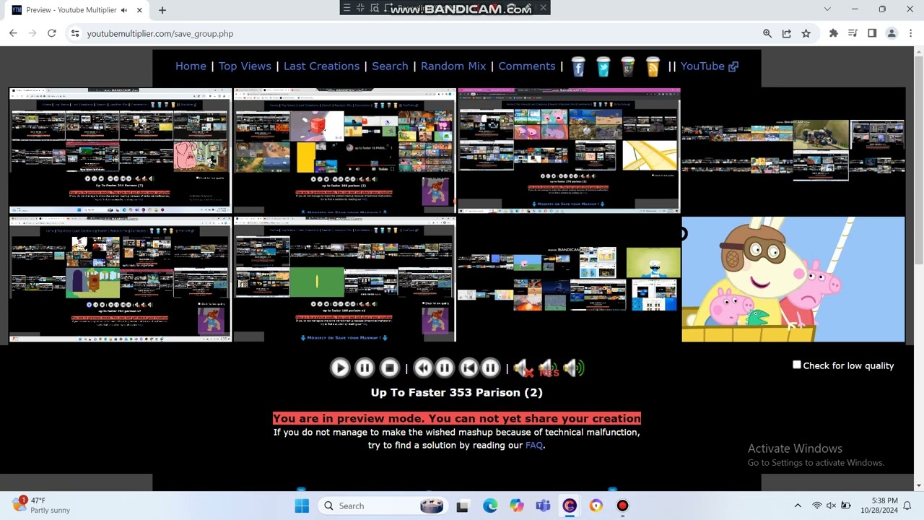Open the Top Views link

point(245,66)
